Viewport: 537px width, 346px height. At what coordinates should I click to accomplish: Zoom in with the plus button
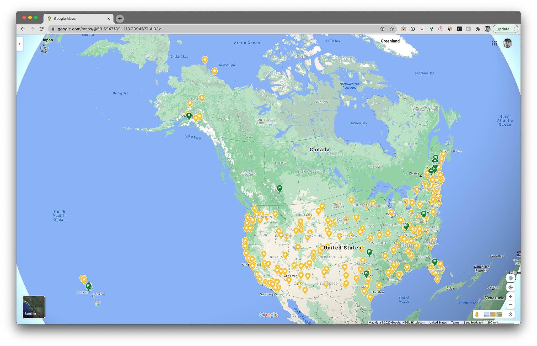coord(511,296)
